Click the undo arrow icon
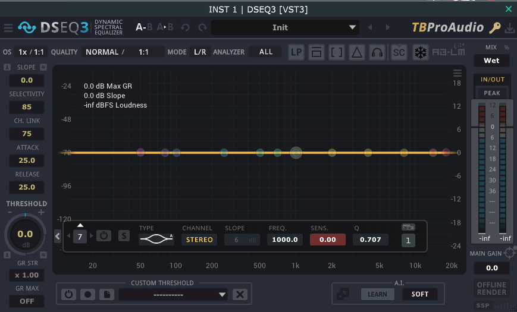The width and height of the screenshot is (517, 312). (185, 27)
